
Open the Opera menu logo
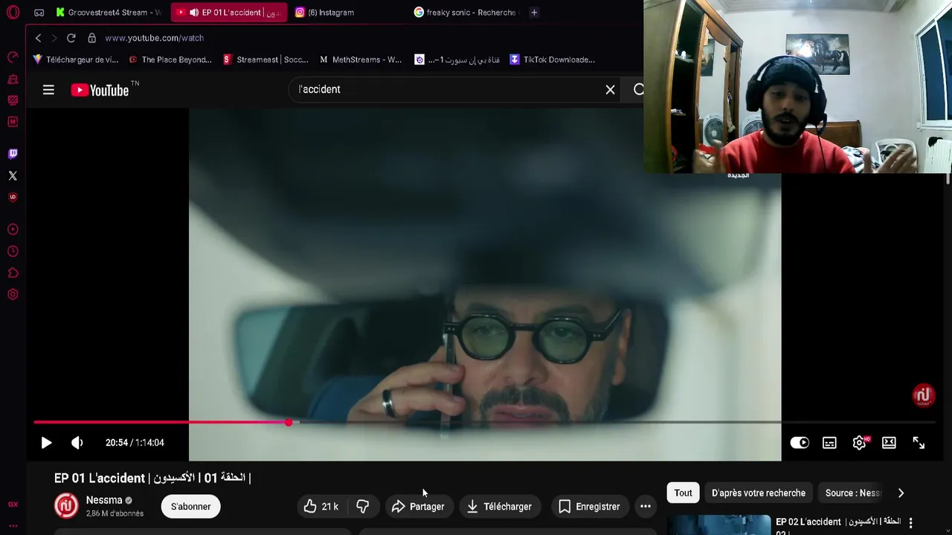(x=13, y=13)
